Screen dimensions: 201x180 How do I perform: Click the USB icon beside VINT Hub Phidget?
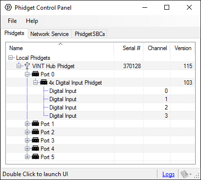27,66
